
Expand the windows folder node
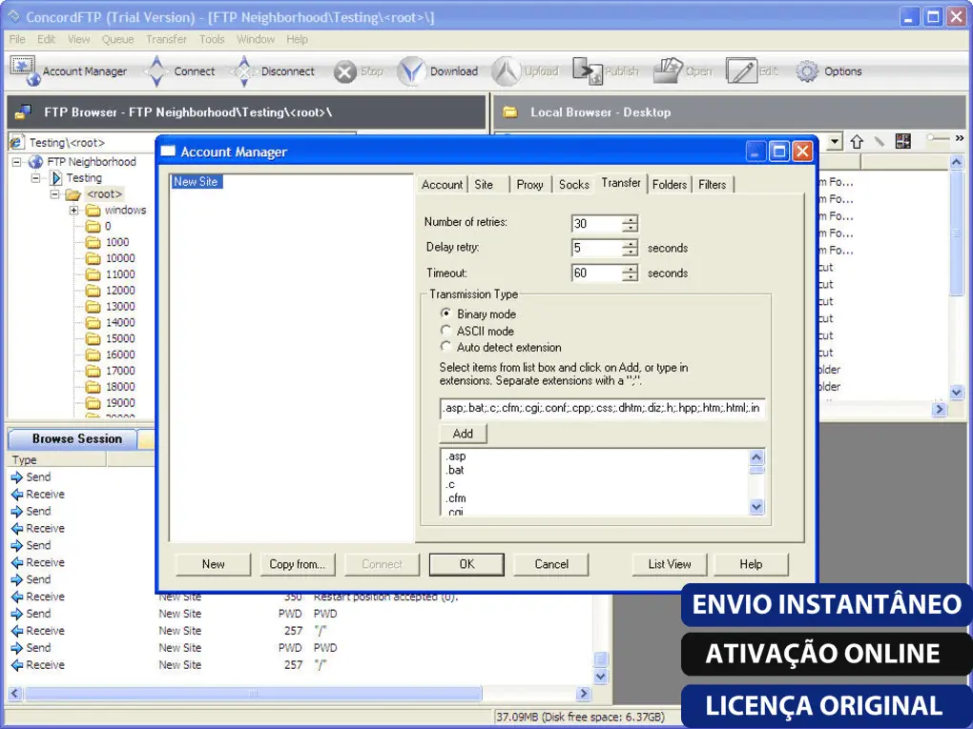click(73, 211)
